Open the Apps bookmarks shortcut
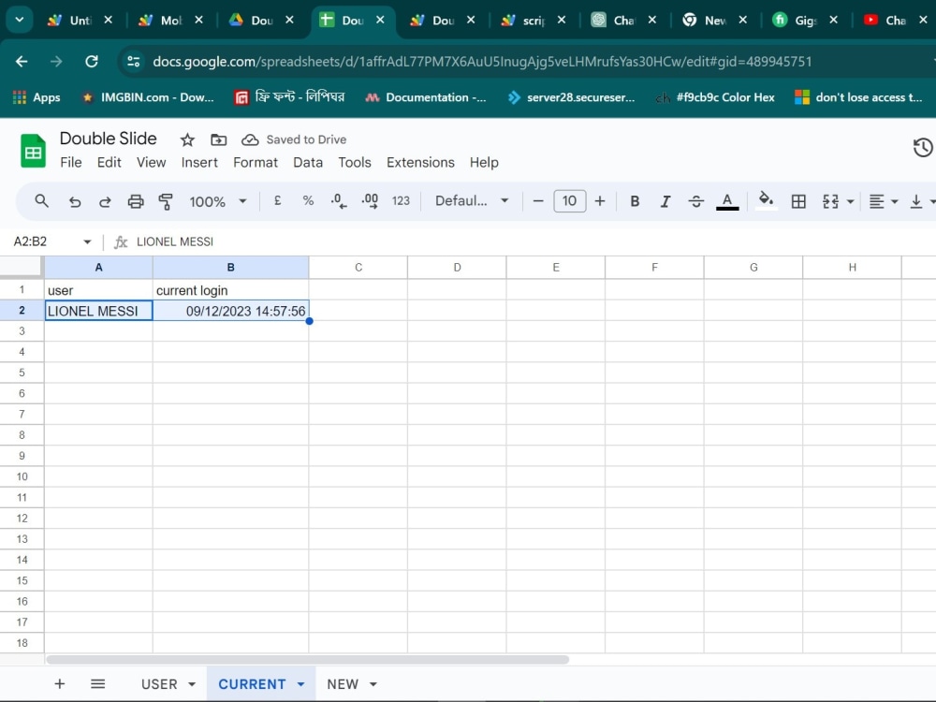 pos(37,97)
